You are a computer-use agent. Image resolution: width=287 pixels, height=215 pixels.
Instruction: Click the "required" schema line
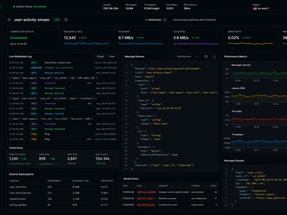tap(164, 165)
